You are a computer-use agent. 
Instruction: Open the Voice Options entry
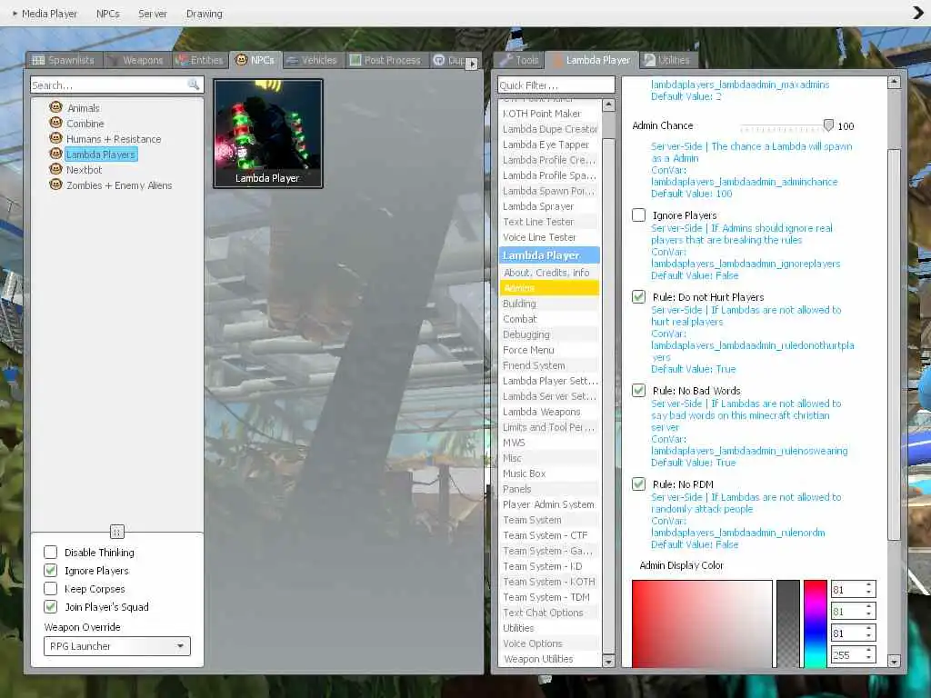[x=549, y=643]
